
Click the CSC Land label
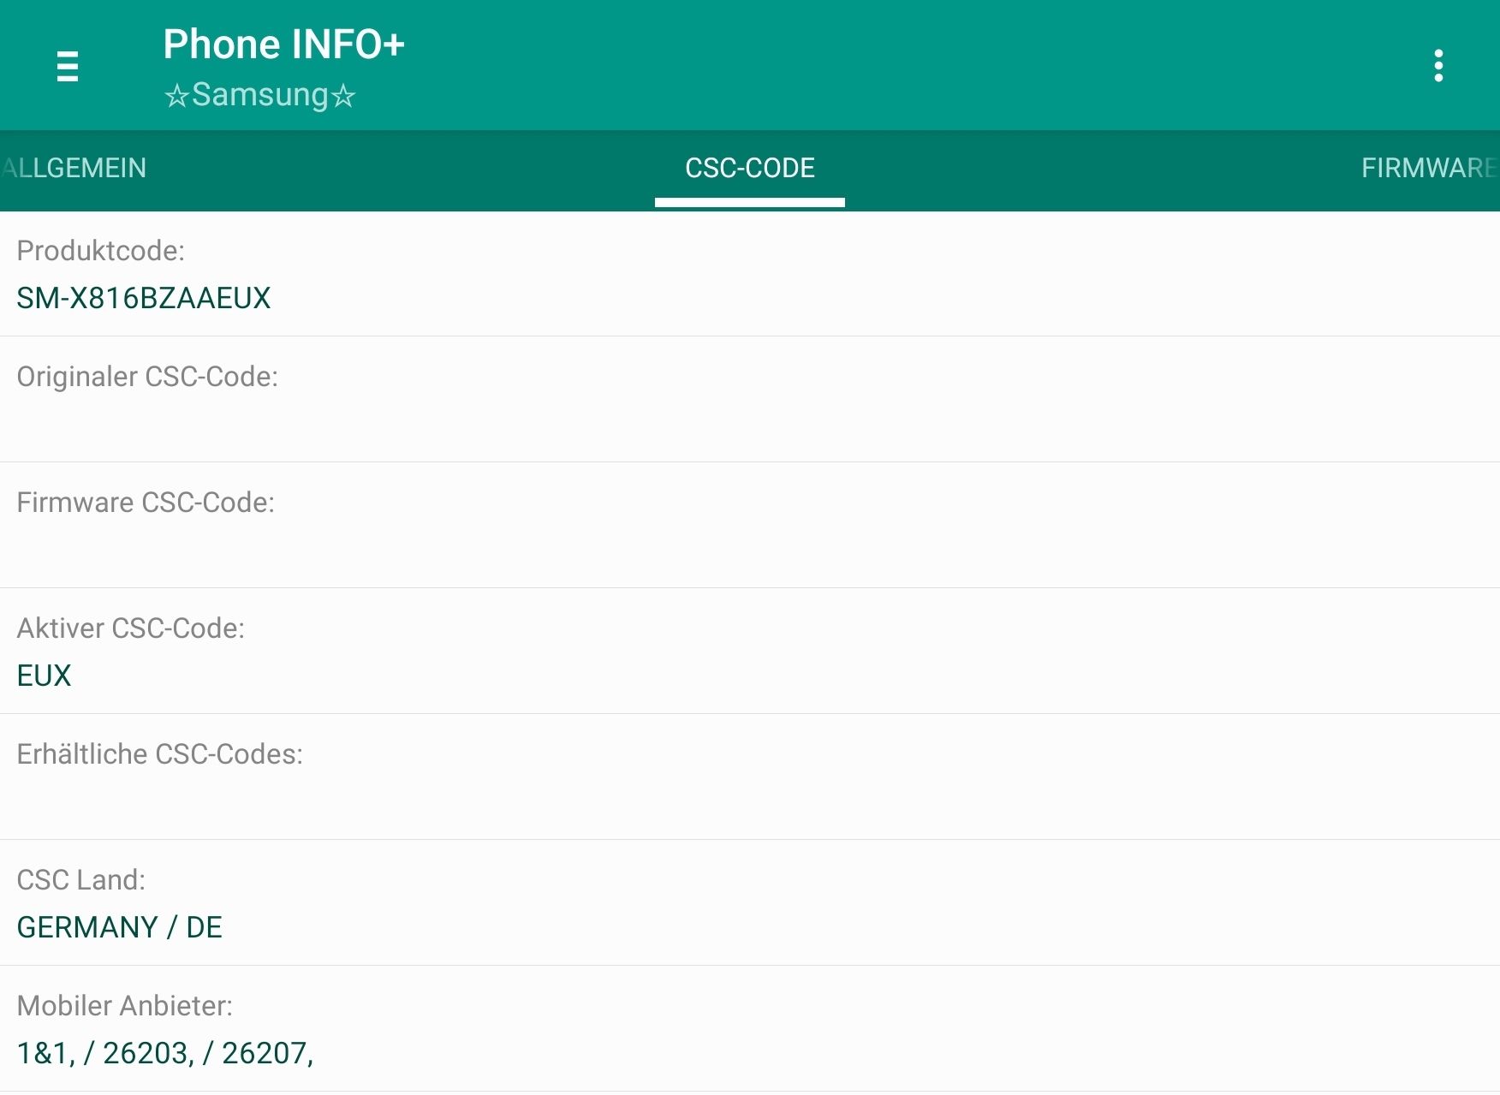[81, 880]
